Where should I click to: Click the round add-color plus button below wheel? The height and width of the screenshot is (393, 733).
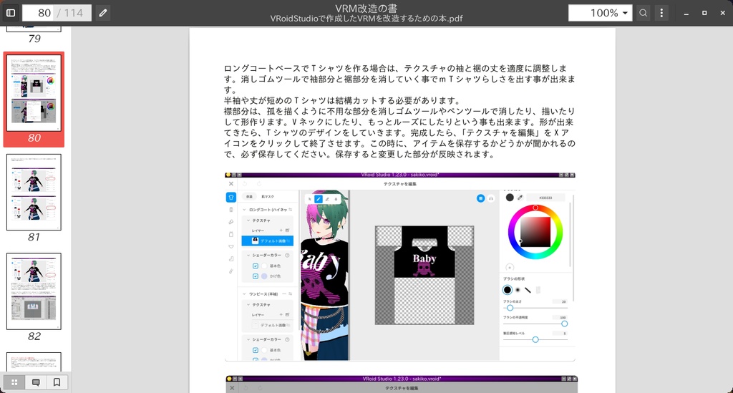510,268
